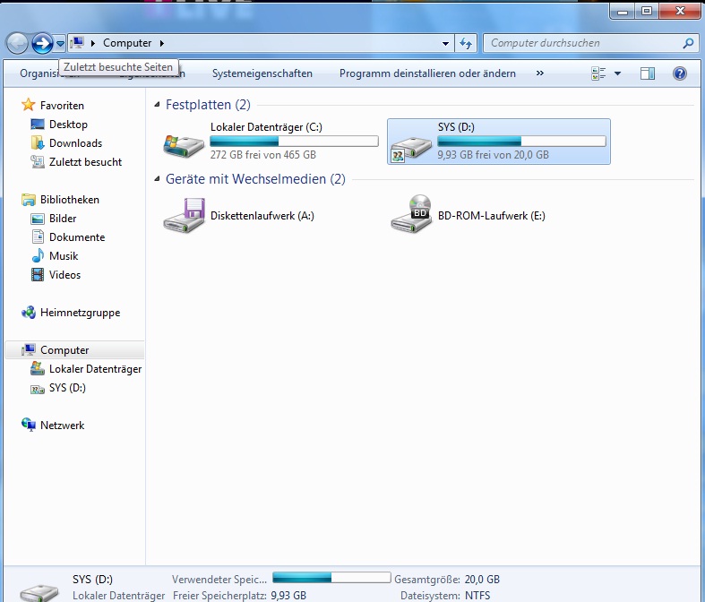Open Downloads in Favoriten
The height and width of the screenshot is (602, 705).
(75, 143)
